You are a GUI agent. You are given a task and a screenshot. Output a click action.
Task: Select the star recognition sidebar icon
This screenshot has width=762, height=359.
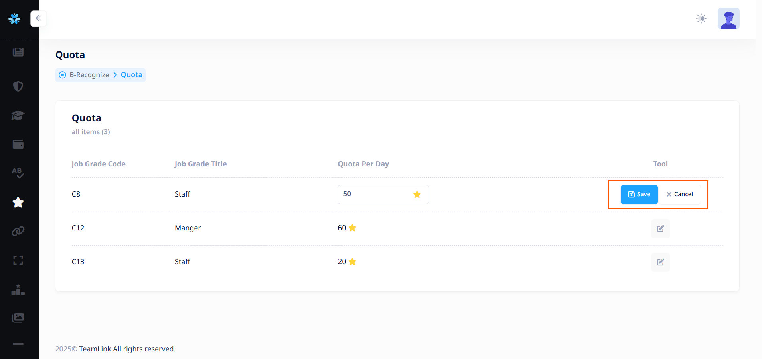pyautogui.click(x=18, y=203)
